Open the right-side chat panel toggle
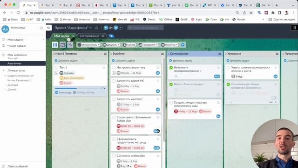 pos(294,28)
